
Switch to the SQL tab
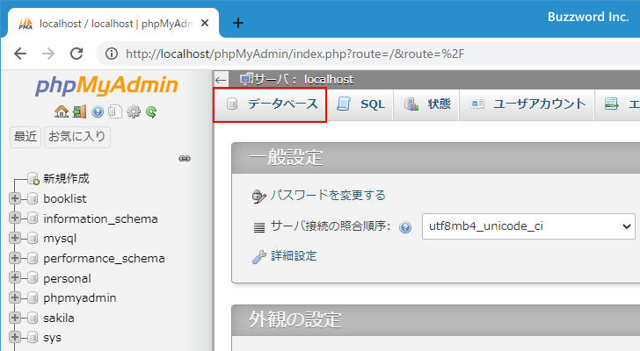click(x=361, y=104)
